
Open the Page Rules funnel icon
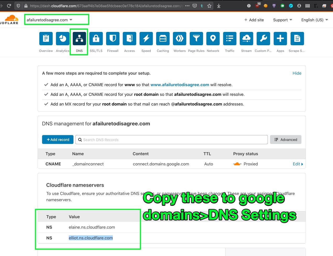pyautogui.click(x=196, y=39)
